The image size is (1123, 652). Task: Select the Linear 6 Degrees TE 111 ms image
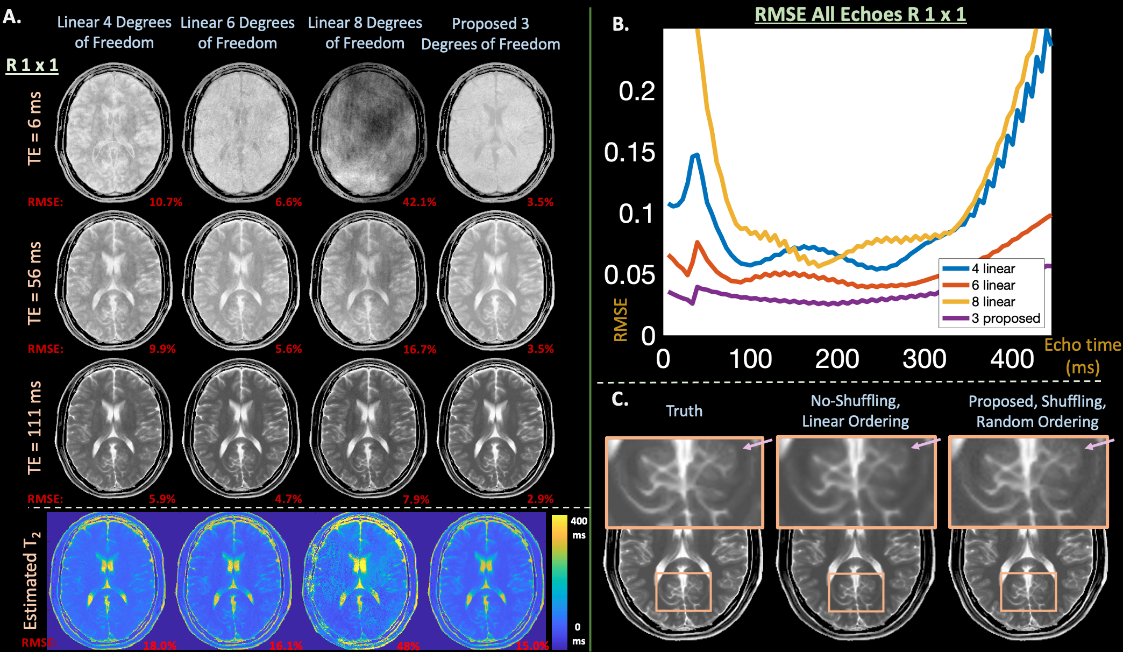[241, 428]
